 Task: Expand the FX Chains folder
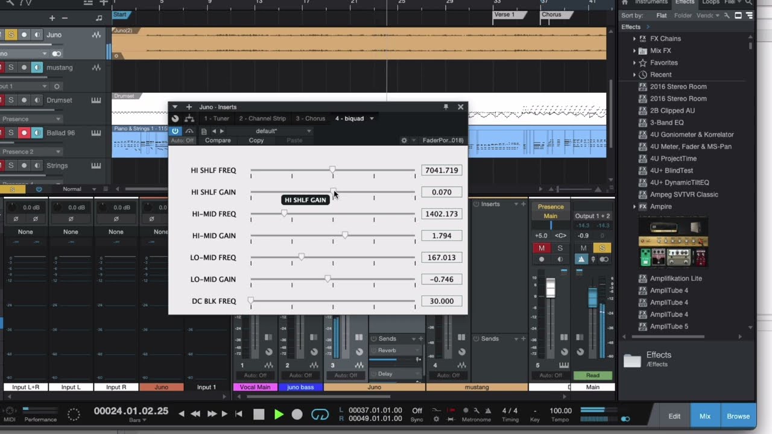[634, 39]
